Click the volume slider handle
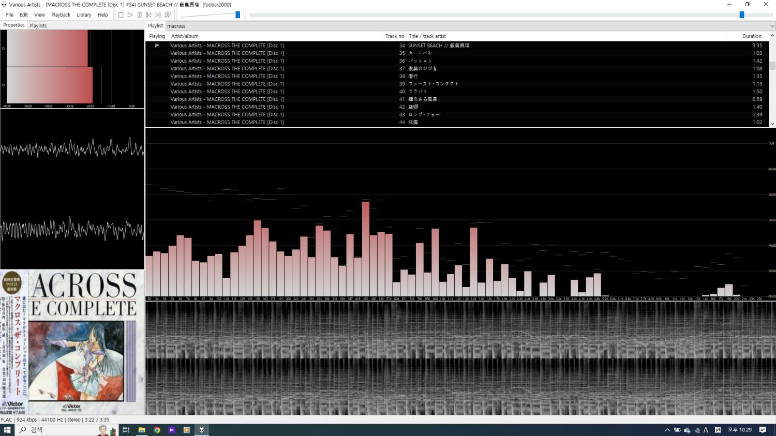Viewport: 776px width, 436px height. point(237,15)
